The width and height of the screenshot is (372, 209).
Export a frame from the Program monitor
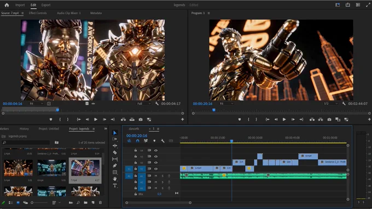(x=329, y=120)
